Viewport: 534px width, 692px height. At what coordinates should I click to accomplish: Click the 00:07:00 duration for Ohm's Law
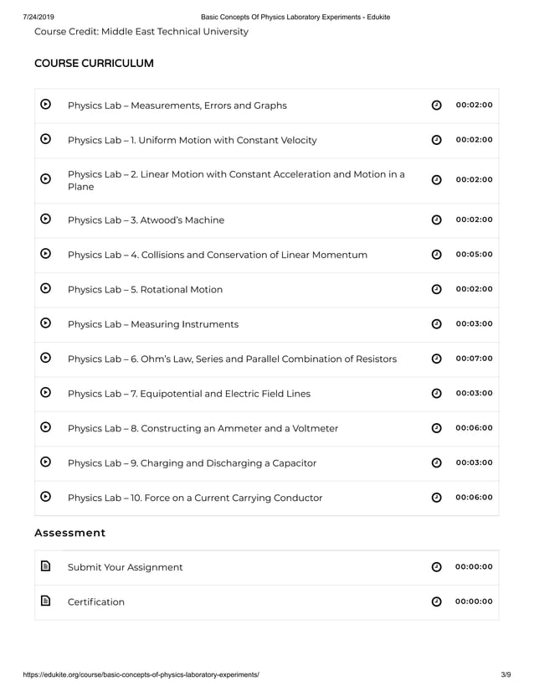click(x=474, y=359)
